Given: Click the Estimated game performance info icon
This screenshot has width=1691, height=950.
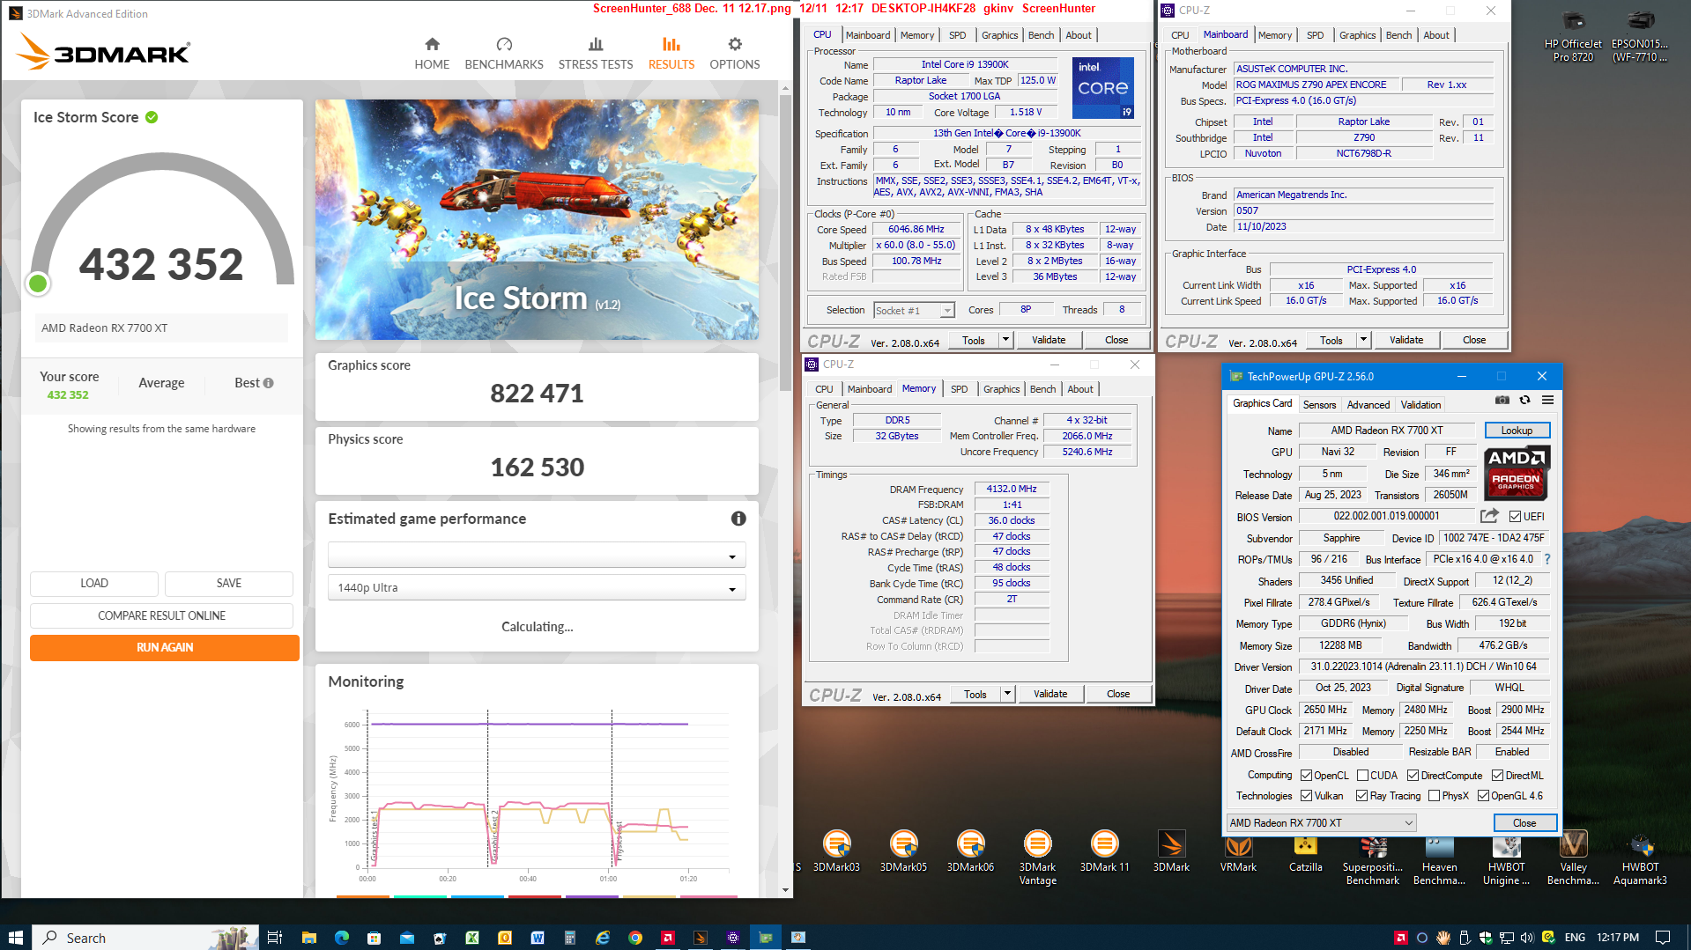Looking at the screenshot, I should (x=738, y=519).
